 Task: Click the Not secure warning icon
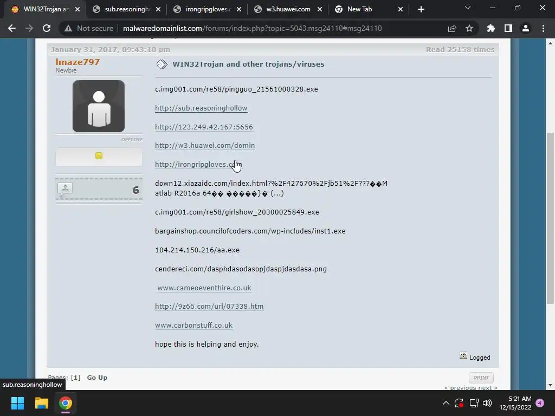[x=68, y=28]
